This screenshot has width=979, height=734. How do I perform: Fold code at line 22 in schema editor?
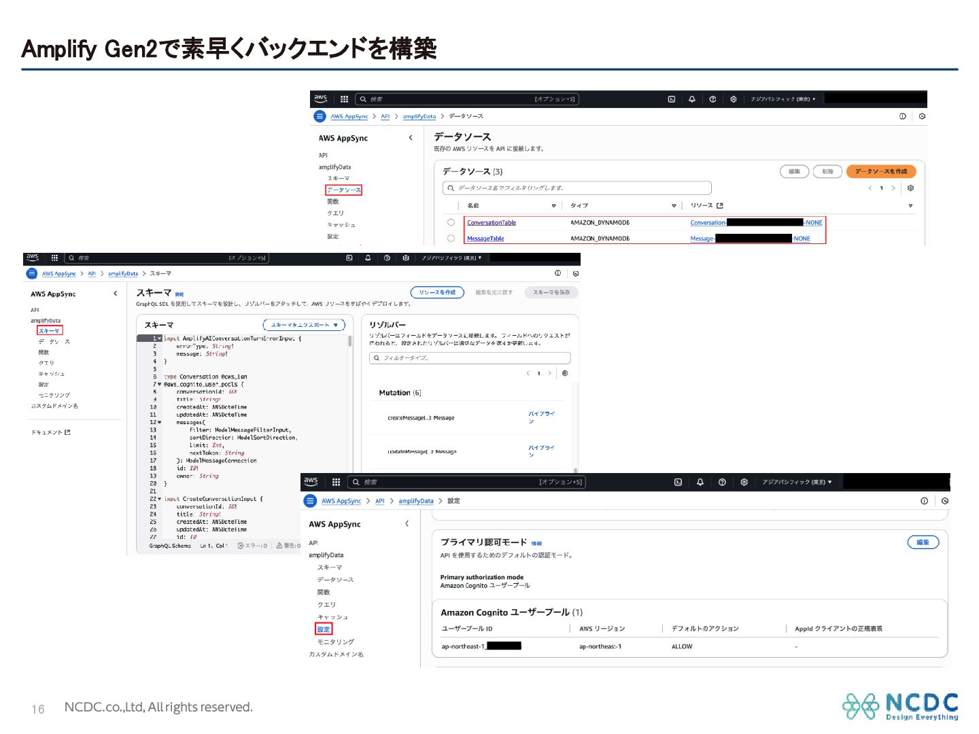tap(159, 499)
